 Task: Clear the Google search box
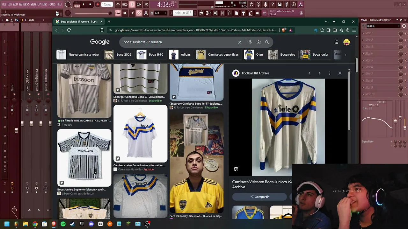[240, 42]
